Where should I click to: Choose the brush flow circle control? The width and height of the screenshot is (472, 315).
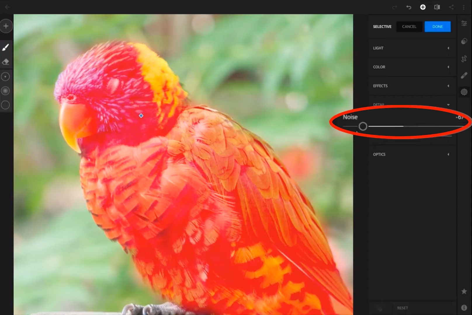(x=5, y=105)
